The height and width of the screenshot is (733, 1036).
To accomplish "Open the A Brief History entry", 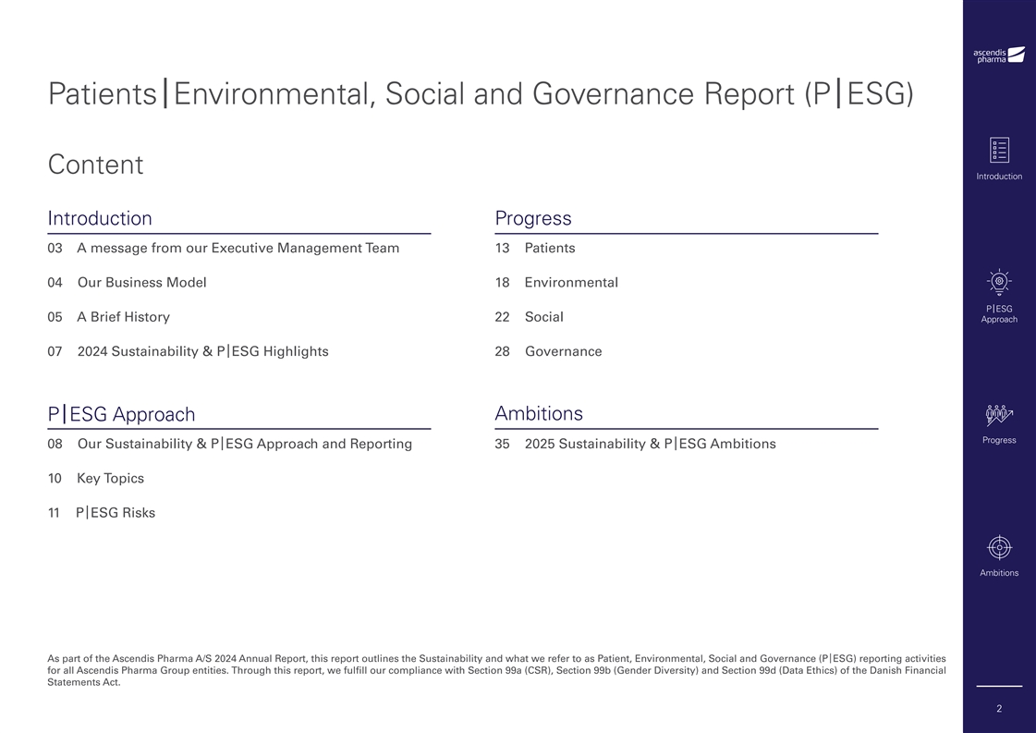I will point(123,317).
